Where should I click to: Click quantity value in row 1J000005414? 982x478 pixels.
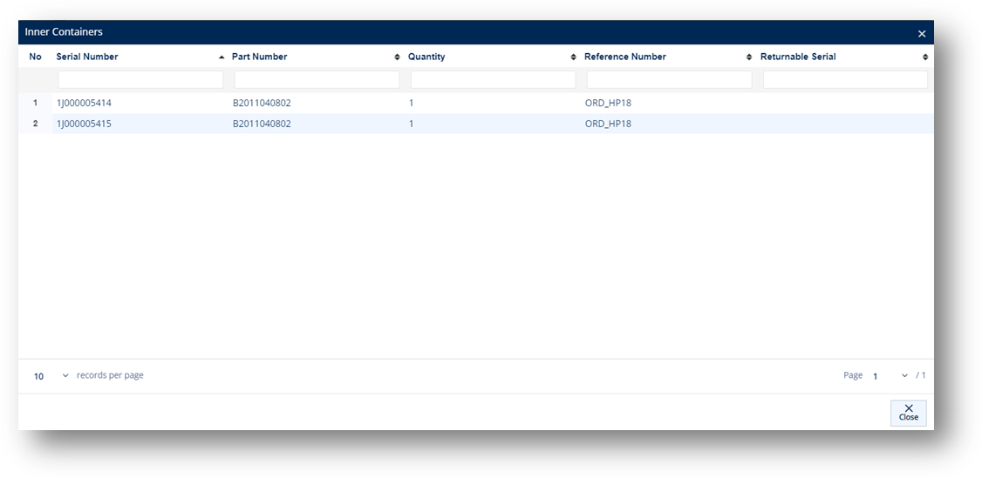(x=411, y=103)
